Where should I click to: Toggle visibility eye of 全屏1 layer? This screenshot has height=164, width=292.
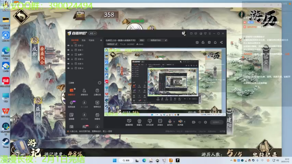pos(68,54)
